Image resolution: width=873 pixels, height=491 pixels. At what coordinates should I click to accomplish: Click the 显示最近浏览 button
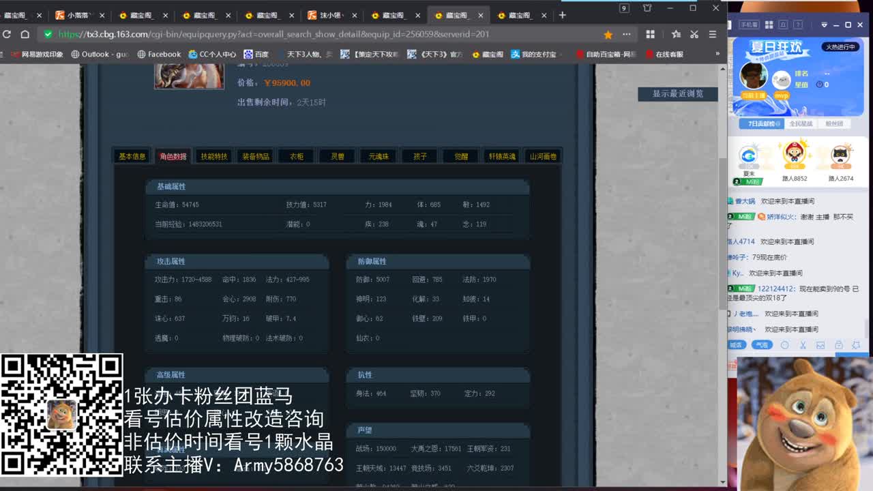tap(677, 94)
